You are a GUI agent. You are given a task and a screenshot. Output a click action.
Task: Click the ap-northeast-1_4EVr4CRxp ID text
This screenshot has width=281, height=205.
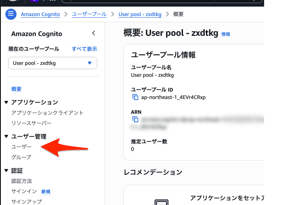(173, 97)
